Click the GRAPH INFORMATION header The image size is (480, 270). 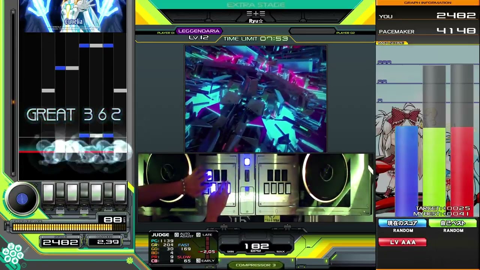[427, 3]
